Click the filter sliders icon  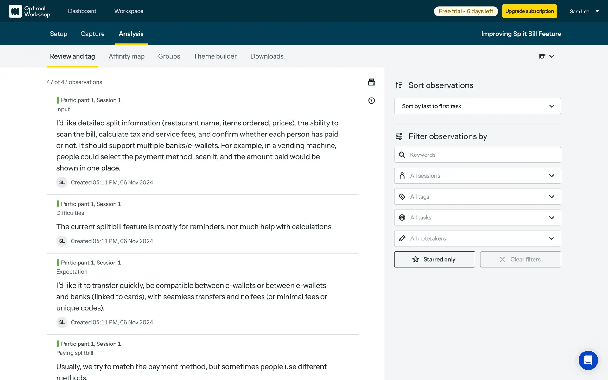[399, 136]
